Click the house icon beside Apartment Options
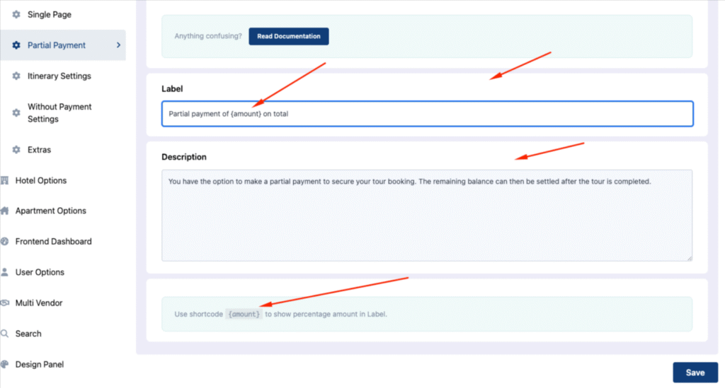Image resolution: width=725 pixels, height=388 pixels. 5,211
